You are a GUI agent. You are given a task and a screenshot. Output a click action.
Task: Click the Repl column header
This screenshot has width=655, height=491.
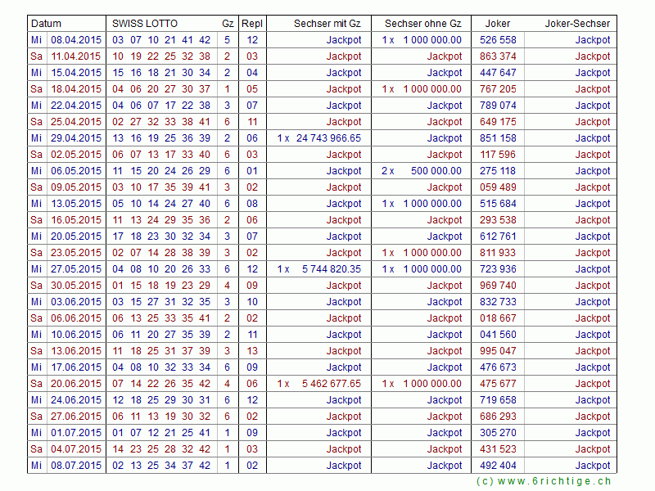pyautogui.click(x=251, y=24)
